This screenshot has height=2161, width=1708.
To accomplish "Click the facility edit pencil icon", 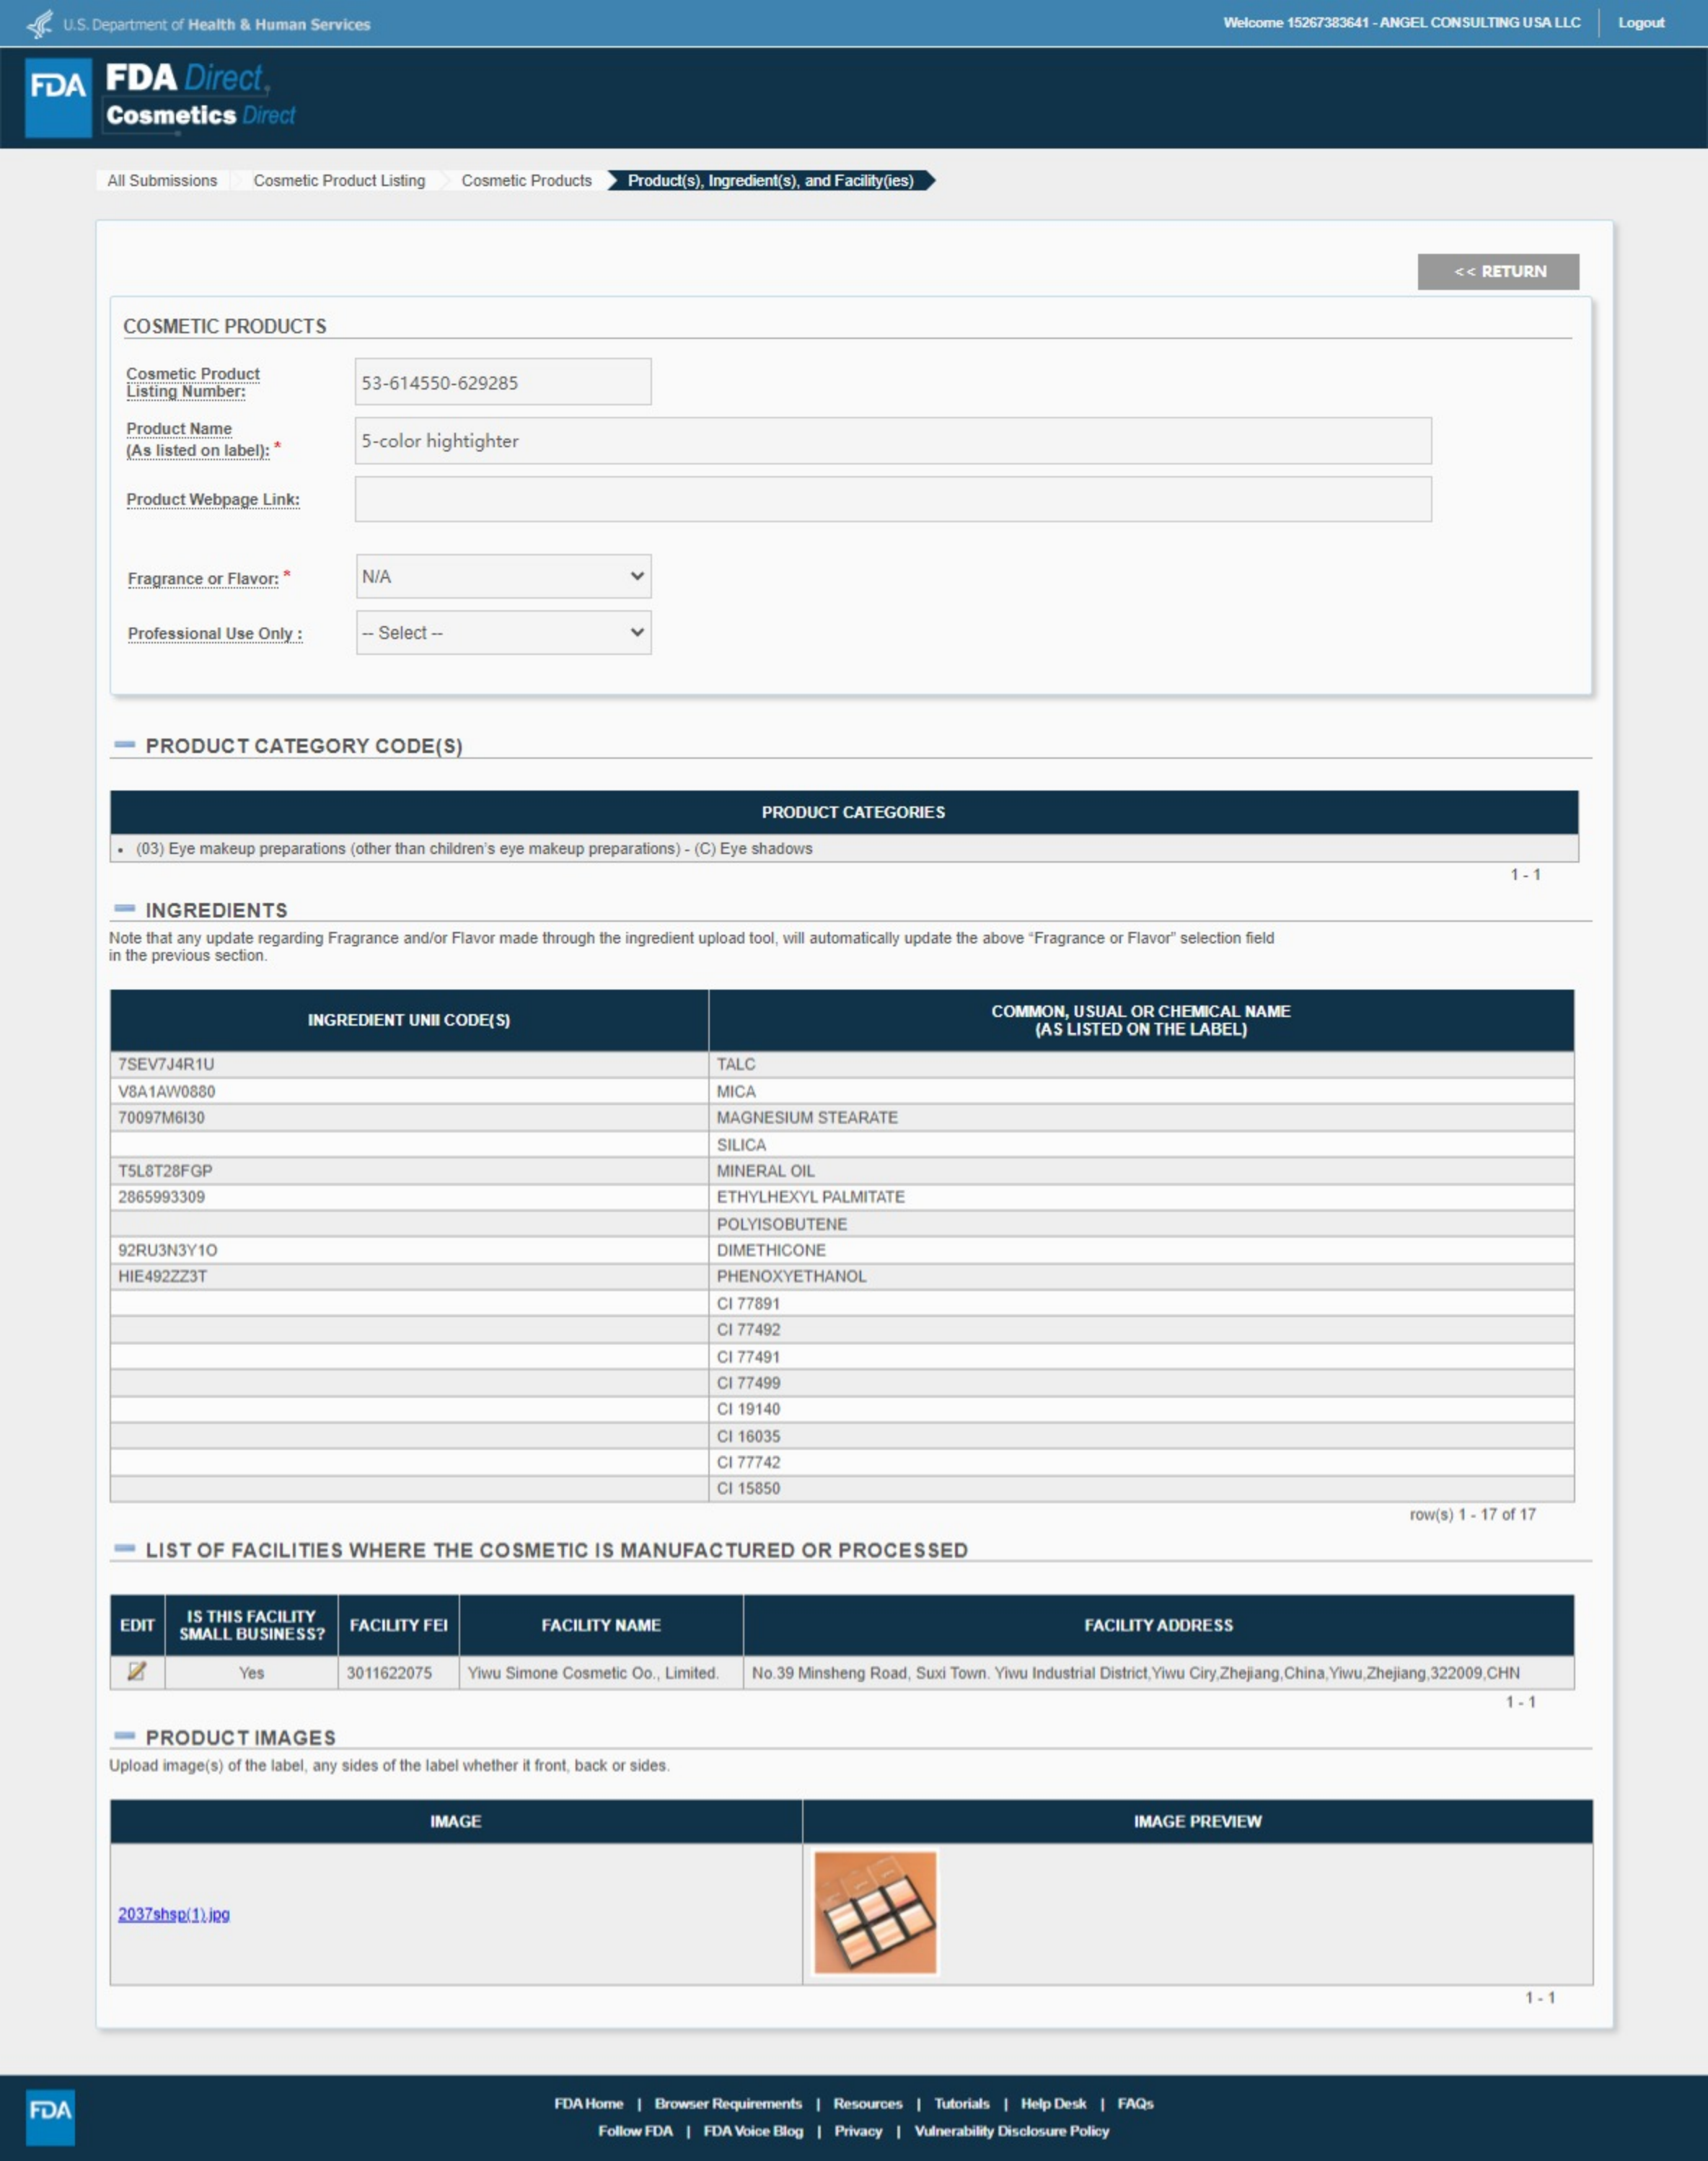I will (137, 1671).
